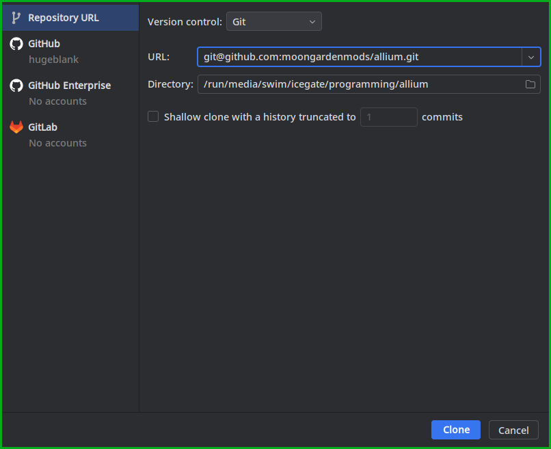Click 'No accounts' under GitLab
This screenshot has width=551, height=449.
point(57,142)
